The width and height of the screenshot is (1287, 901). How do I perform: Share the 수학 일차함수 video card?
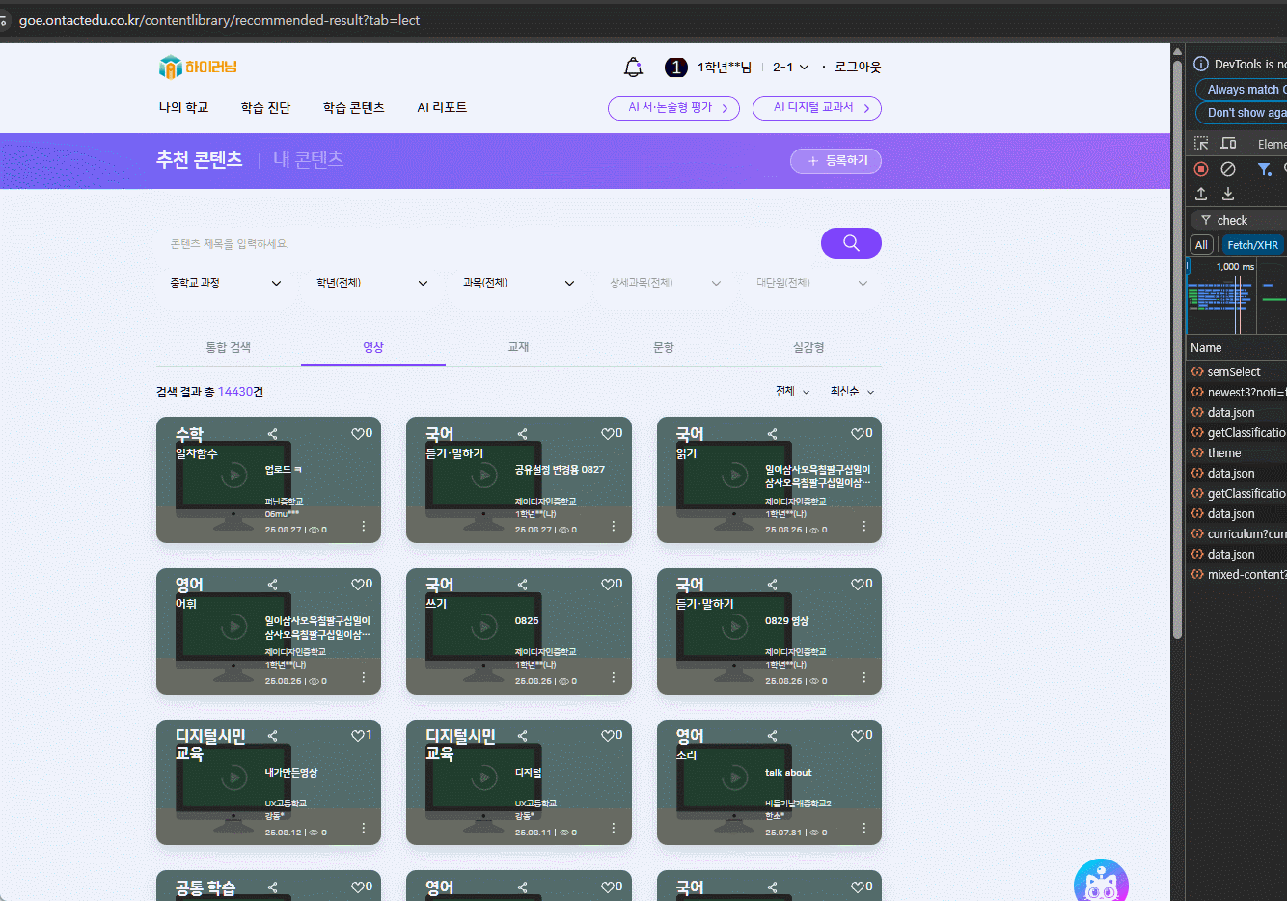point(272,434)
